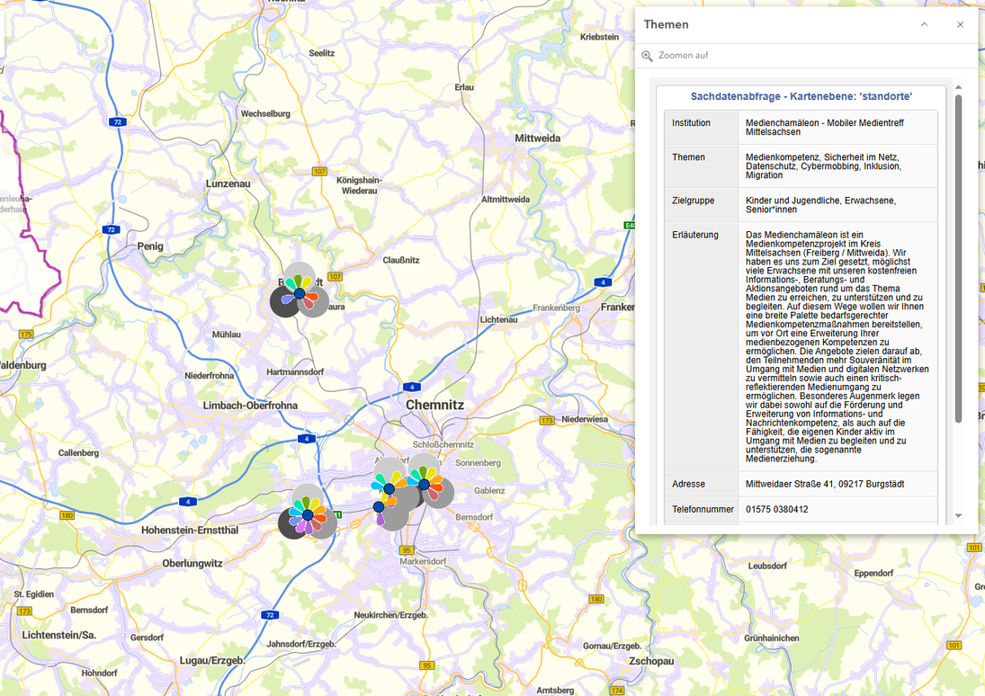Click the Chemnitz city label on map
The width and height of the screenshot is (985, 696).
point(434,406)
